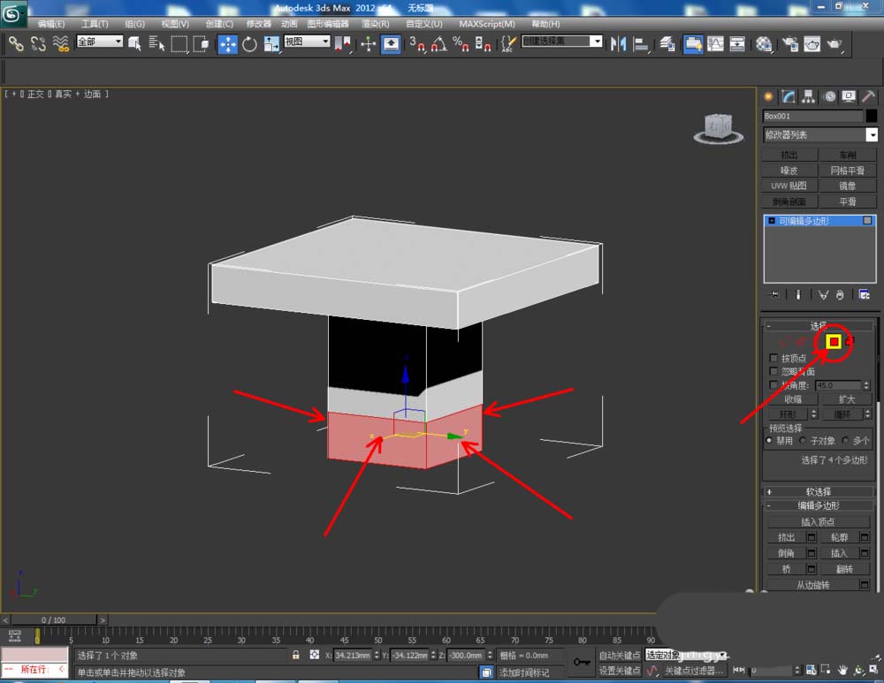Select the 多个 preview selection radio
This screenshot has height=683, width=884.
845,440
